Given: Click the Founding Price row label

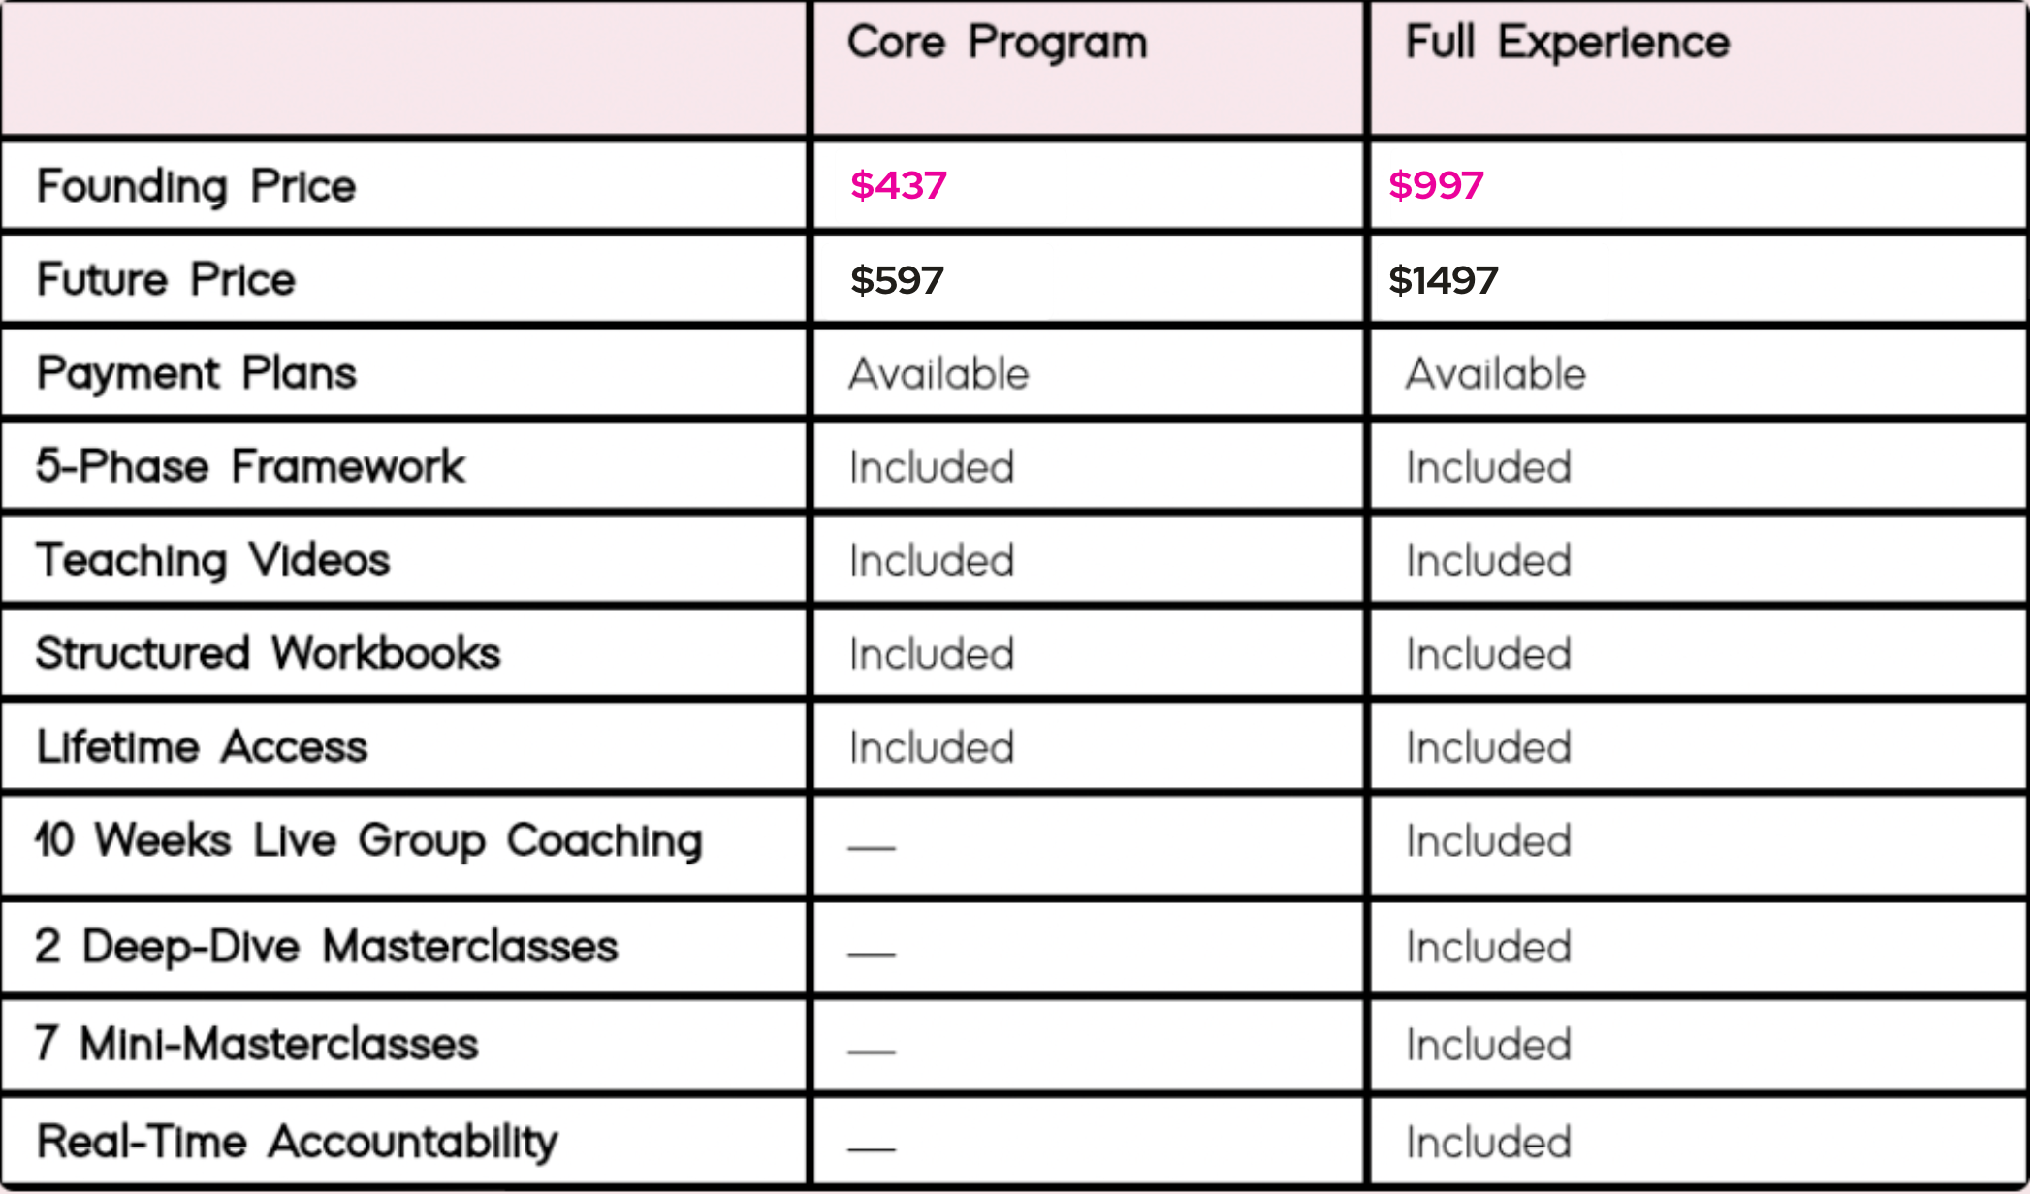Looking at the screenshot, I should point(197,186).
